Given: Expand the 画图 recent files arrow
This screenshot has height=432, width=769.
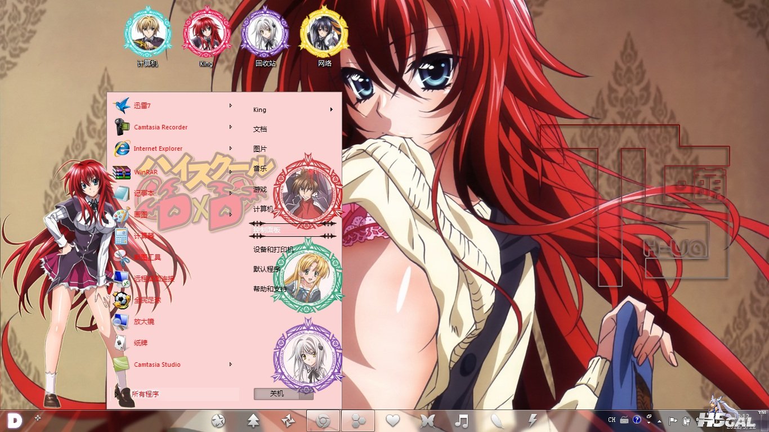Looking at the screenshot, I should 231,215.
